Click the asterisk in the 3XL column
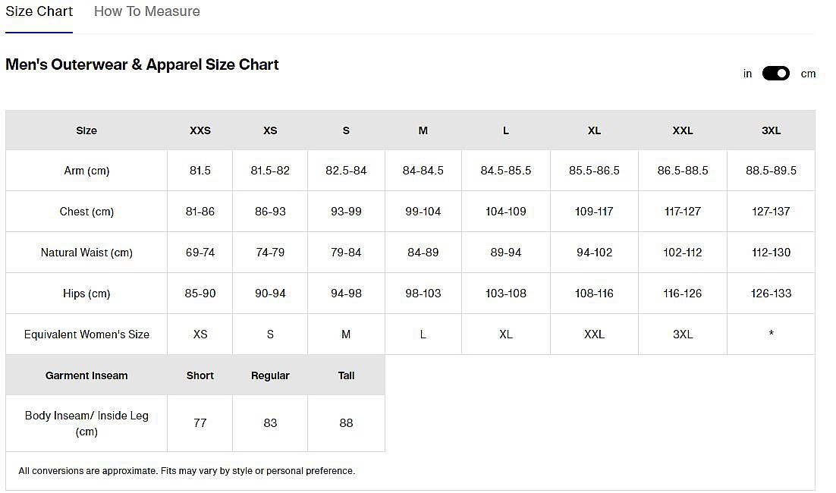The image size is (836, 493). 771,335
